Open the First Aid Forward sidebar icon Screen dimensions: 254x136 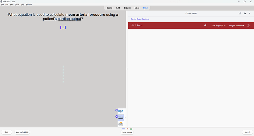[x=120, y=118]
